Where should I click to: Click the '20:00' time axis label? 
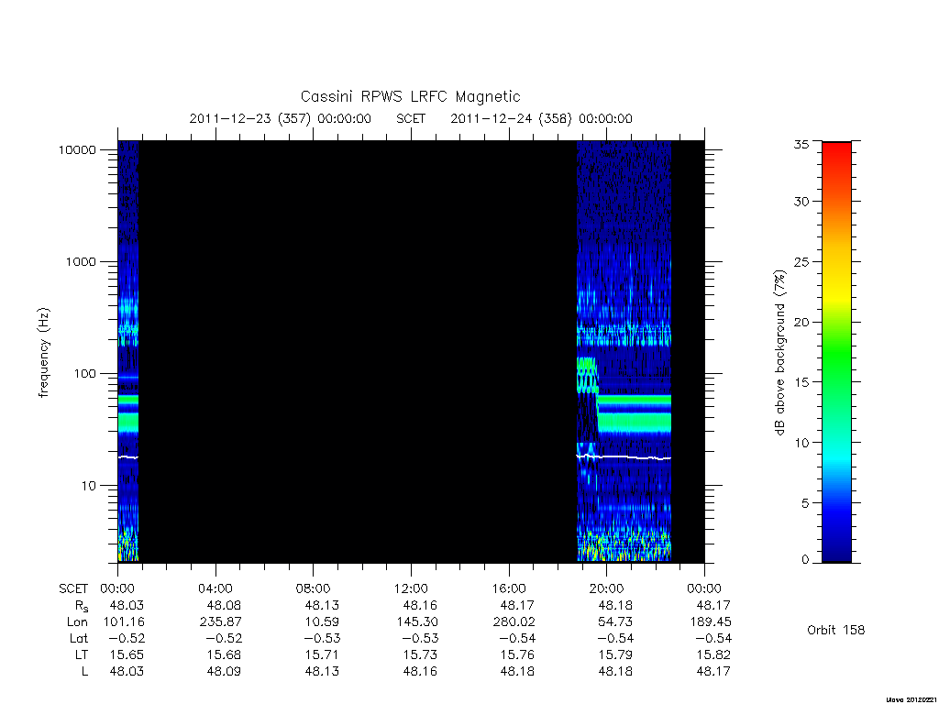[607, 588]
